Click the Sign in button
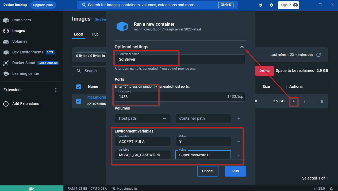338x191 pixels. [289, 5]
